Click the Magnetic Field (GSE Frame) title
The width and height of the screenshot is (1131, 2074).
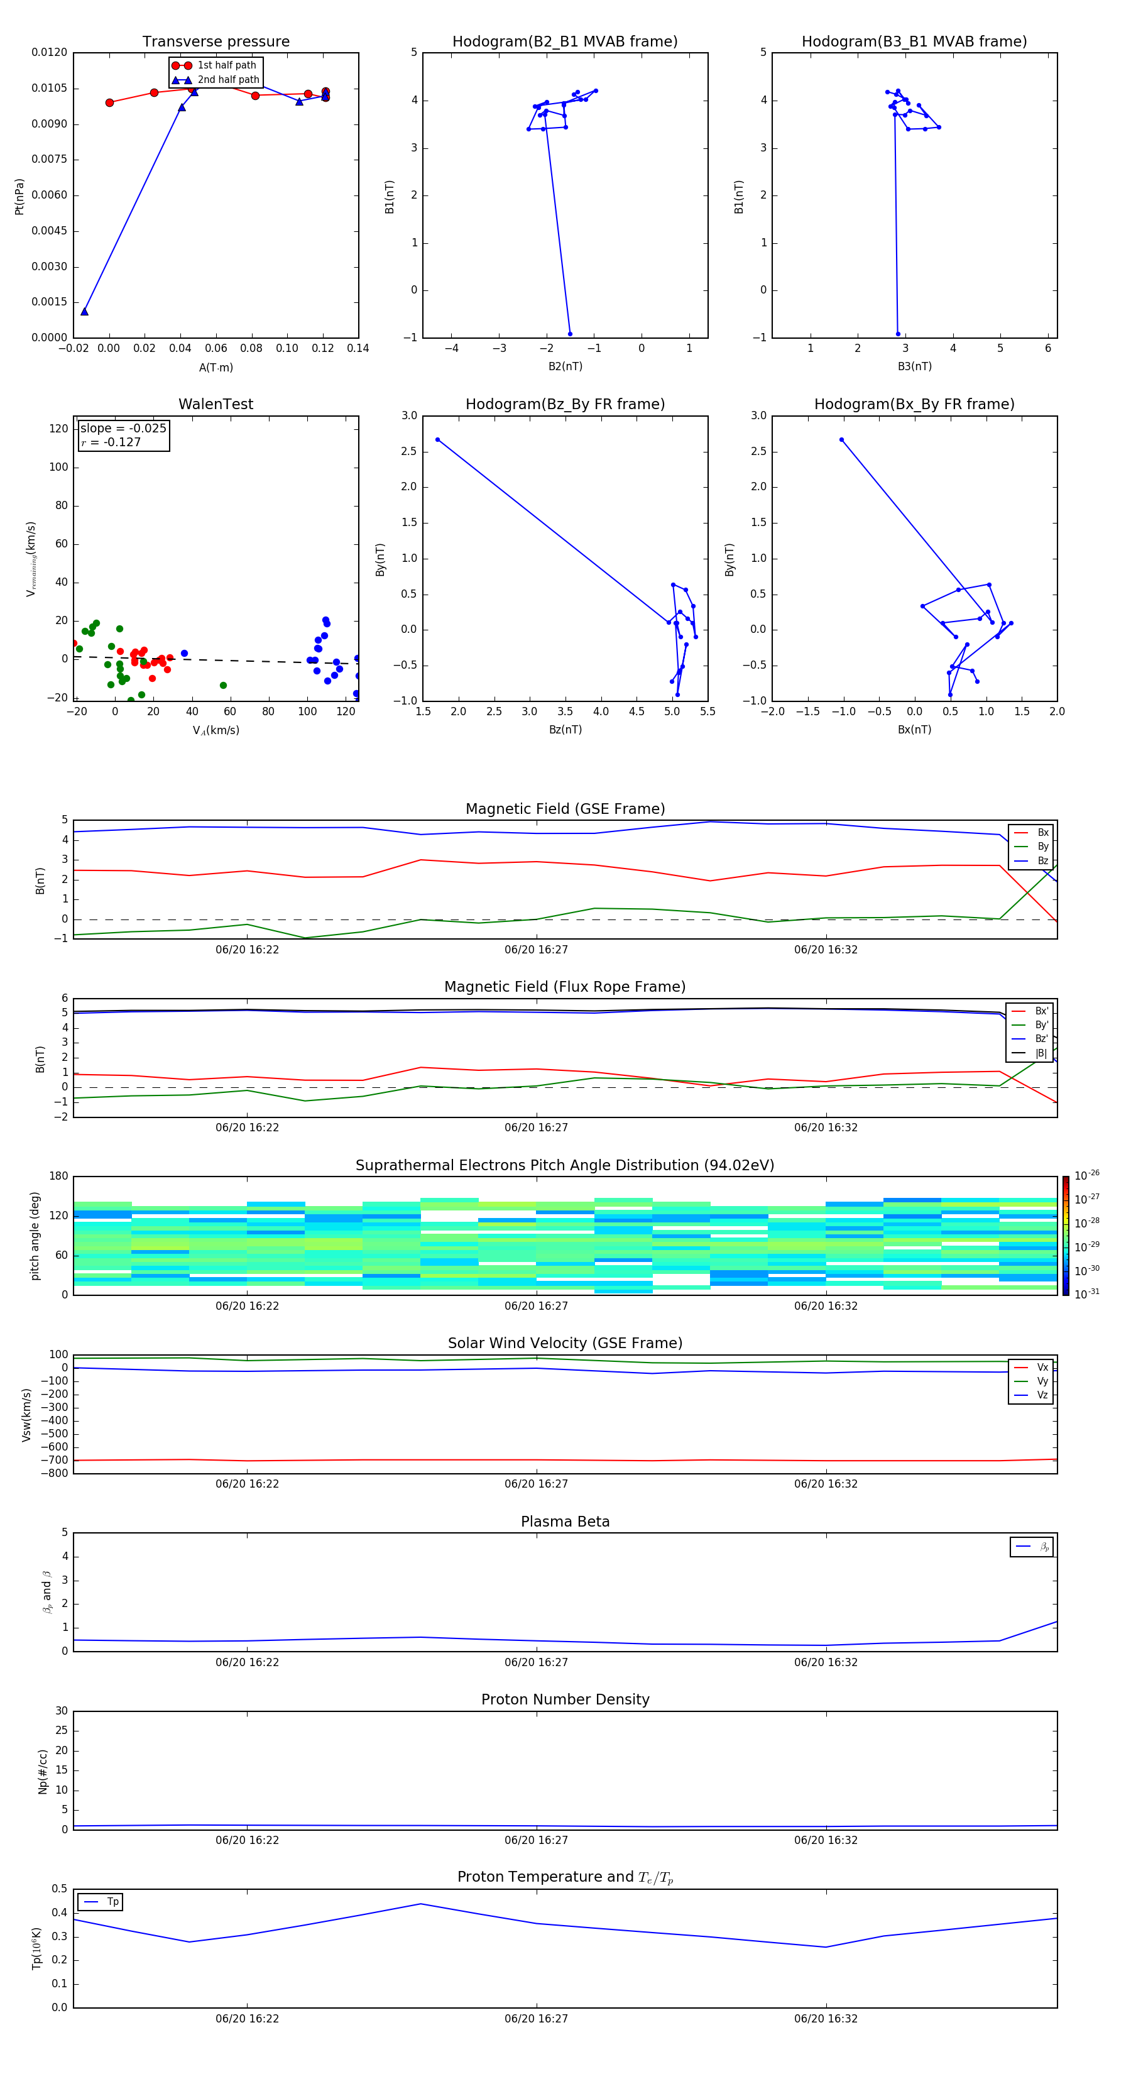coord(565,809)
